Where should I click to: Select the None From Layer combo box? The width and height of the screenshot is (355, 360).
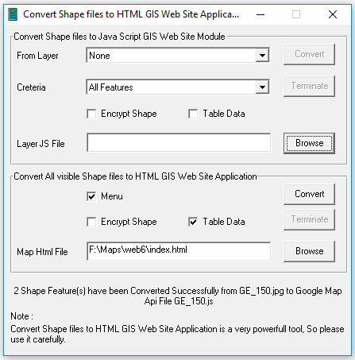(178, 56)
